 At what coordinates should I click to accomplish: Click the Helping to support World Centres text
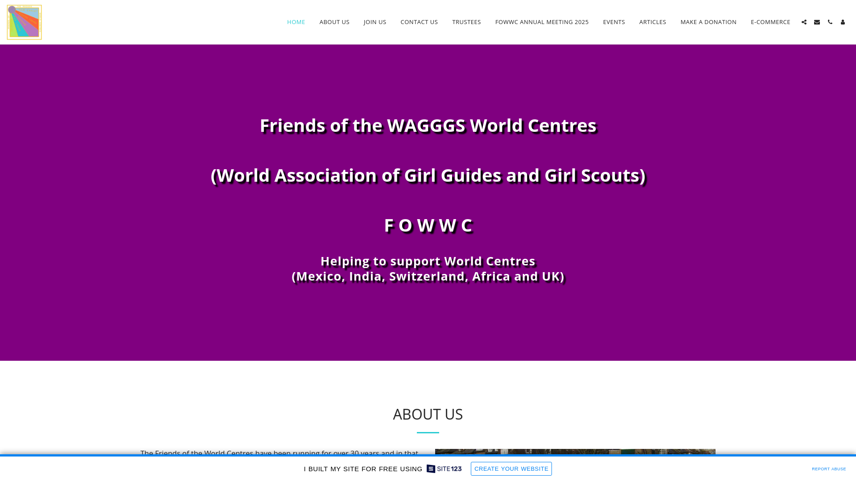click(428, 261)
